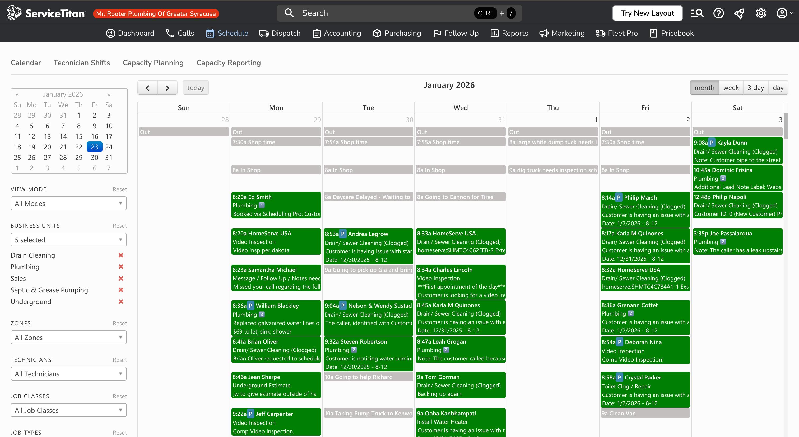This screenshot has width=799, height=437.
Task: Open the View Mode dropdown showing All Modes
Action: pos(68,203)
